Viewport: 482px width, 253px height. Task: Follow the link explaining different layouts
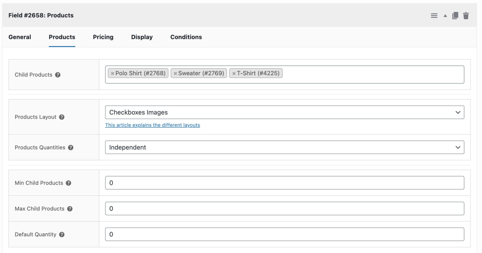click(x=152, y=125)
